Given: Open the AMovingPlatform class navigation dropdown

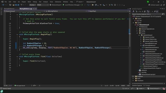Looking at the screenshot, I should (x=66, y=11).
